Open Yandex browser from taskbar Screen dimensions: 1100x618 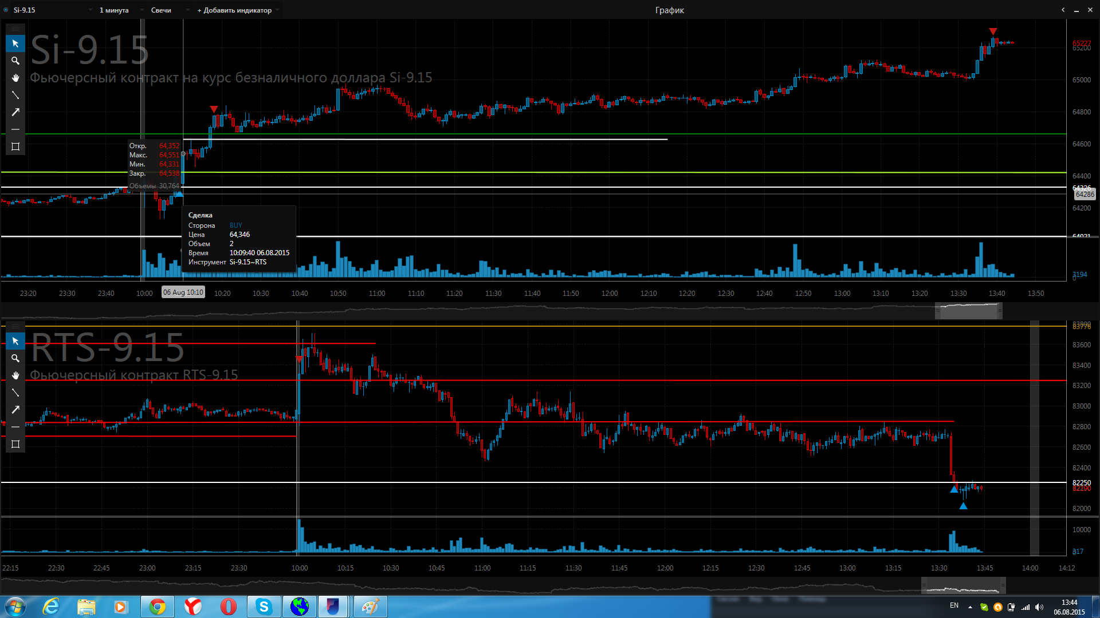[x=193, y=607]
